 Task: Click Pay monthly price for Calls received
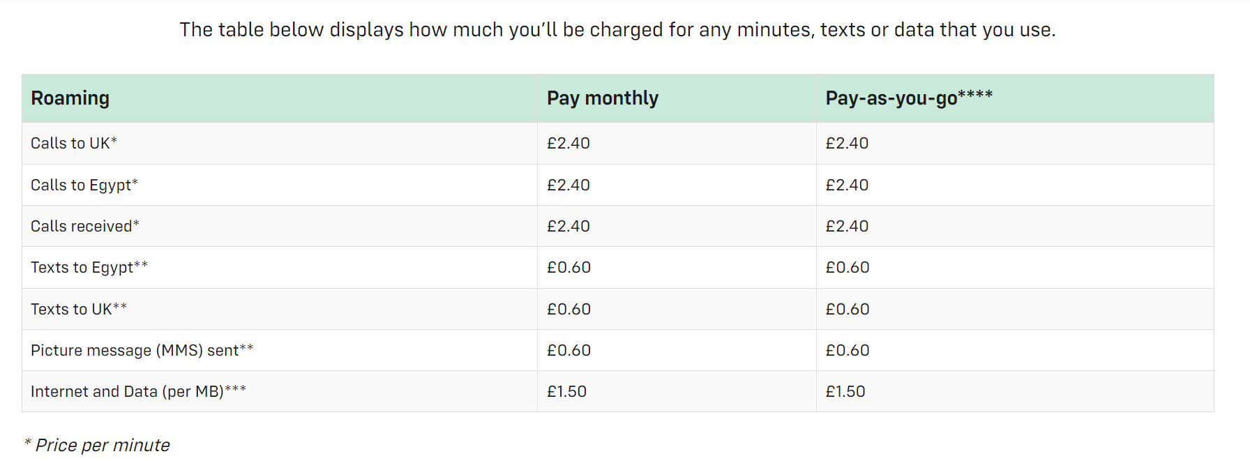[x=568, y=226]
